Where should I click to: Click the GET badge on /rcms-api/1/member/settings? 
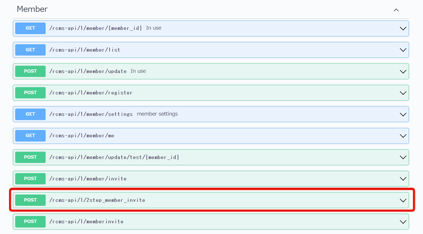[x=30, y=114]
